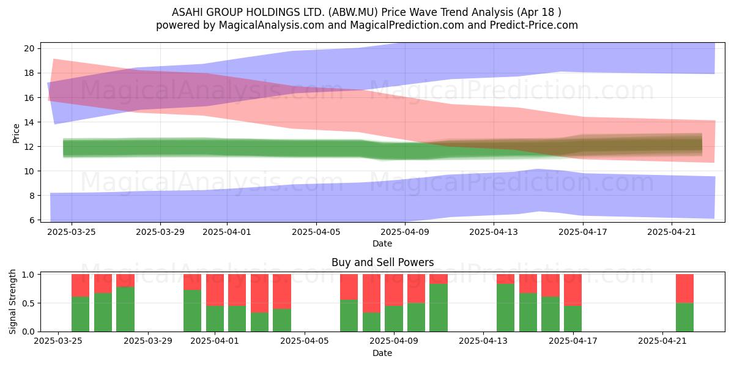Image resolution: width=734 pixels, height=367 pixels.
Task: Click bar chart x-tick label 2025-04-21
Action: (662, 341)
